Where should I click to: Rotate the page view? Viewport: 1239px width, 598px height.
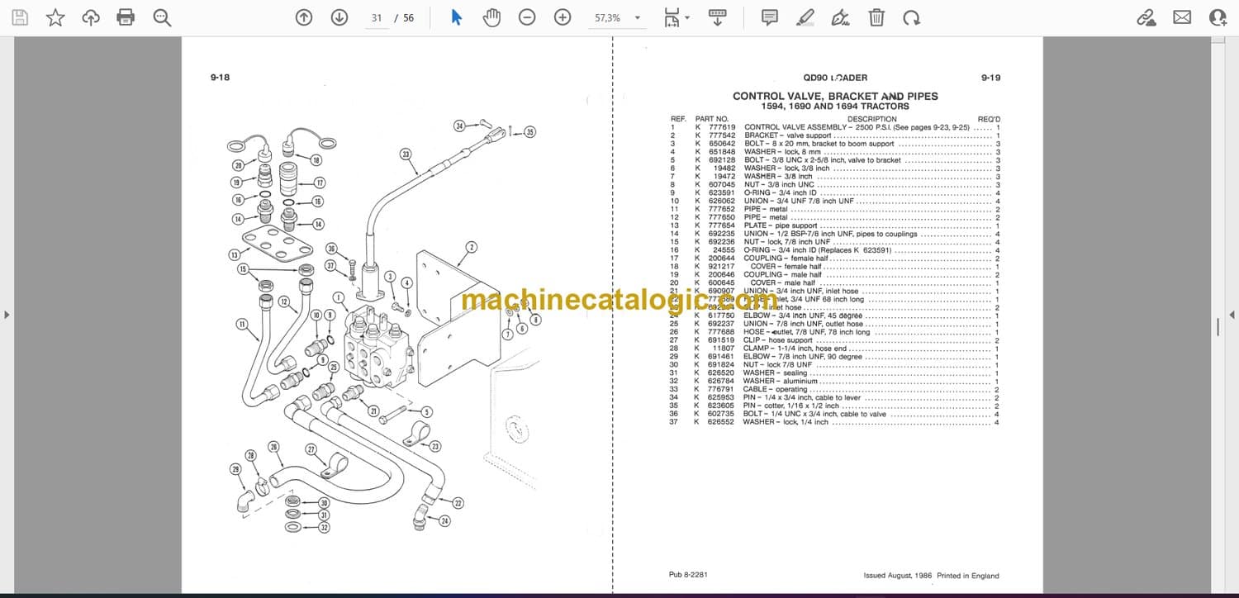911,17
